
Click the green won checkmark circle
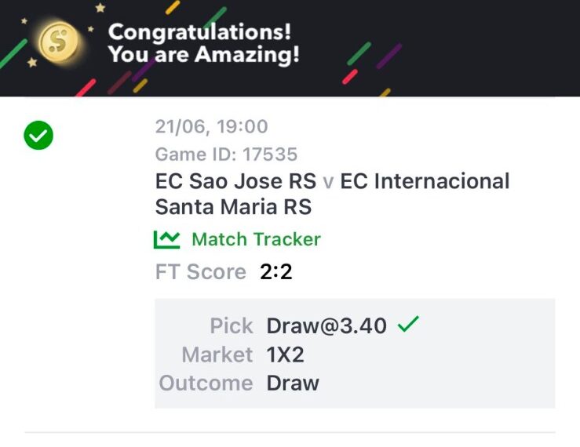tap(38, 136)
